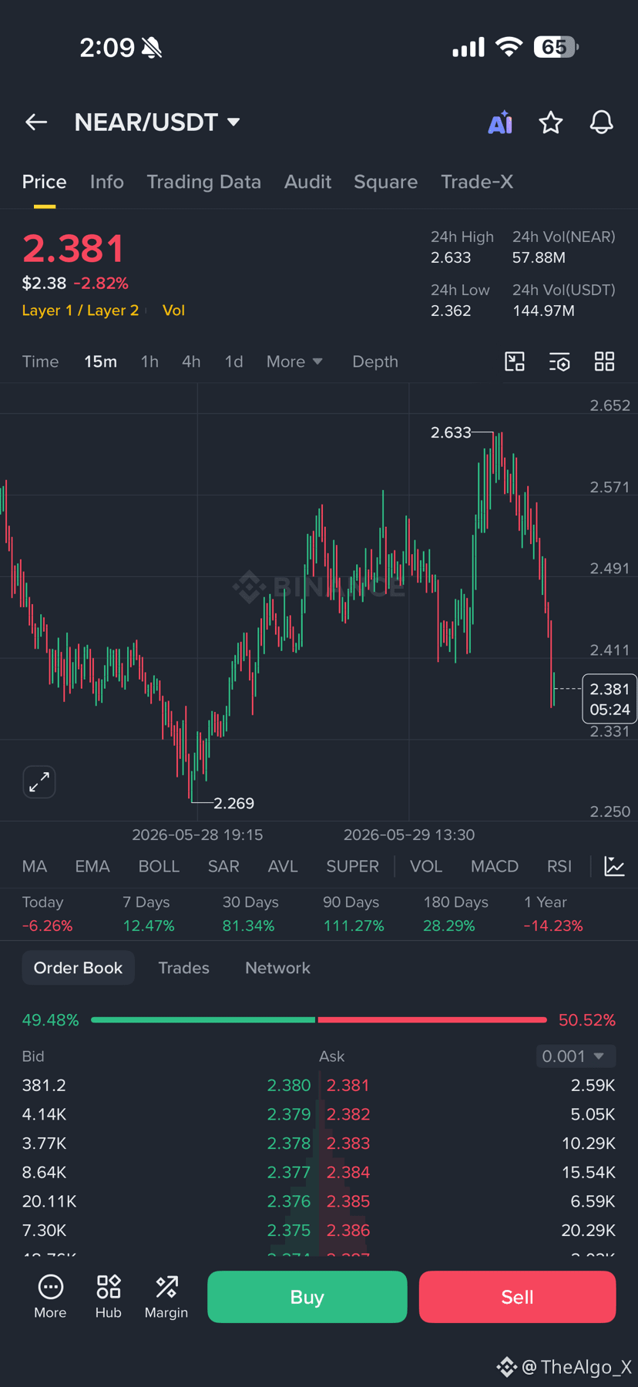Toggle the SAR indicator

(x=223, y=866)
